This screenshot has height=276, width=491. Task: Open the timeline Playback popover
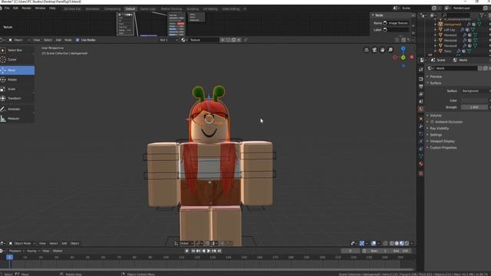pyautogui.click(x=16, y=251)
